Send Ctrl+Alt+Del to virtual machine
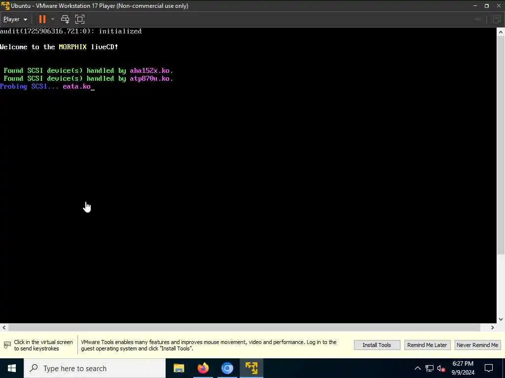Viewport: 505px width, 378px height. (x=65, y=19)
